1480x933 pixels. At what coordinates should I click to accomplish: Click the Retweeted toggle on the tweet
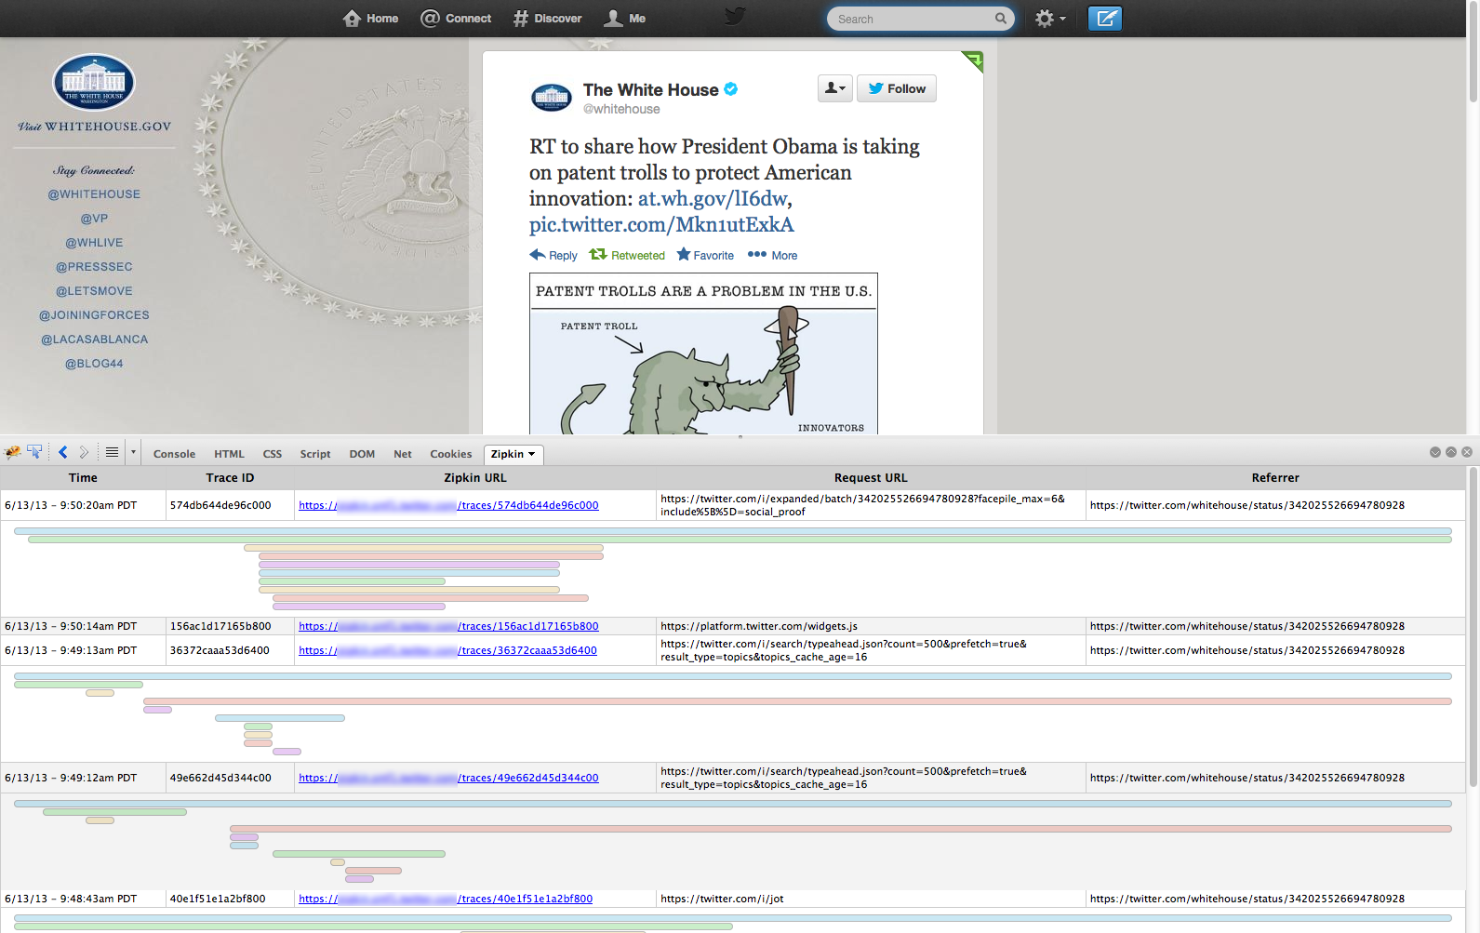[x=627, y=255]
